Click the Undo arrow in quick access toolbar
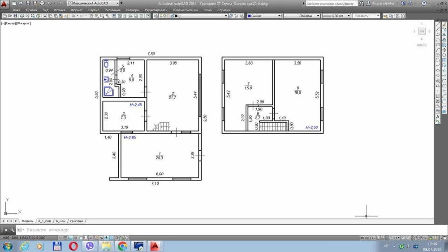The height and width of the screenshot is (252, 448). click(x=49, y=3)
